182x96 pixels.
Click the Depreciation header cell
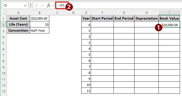pos(146,18)
